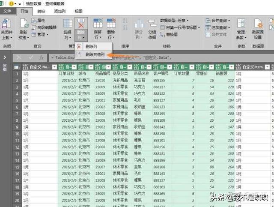Select Remove Columns (删除列) menu item
This screenshot has width=274, height=207.
point(93,47)
